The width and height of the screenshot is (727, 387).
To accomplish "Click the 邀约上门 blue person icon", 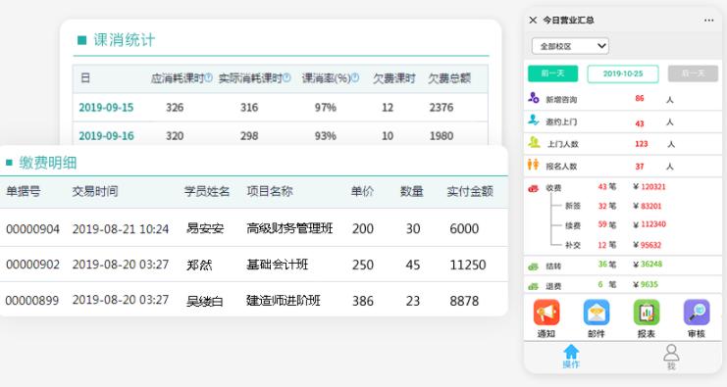I will pyautogui.click(x=534, y=120).
